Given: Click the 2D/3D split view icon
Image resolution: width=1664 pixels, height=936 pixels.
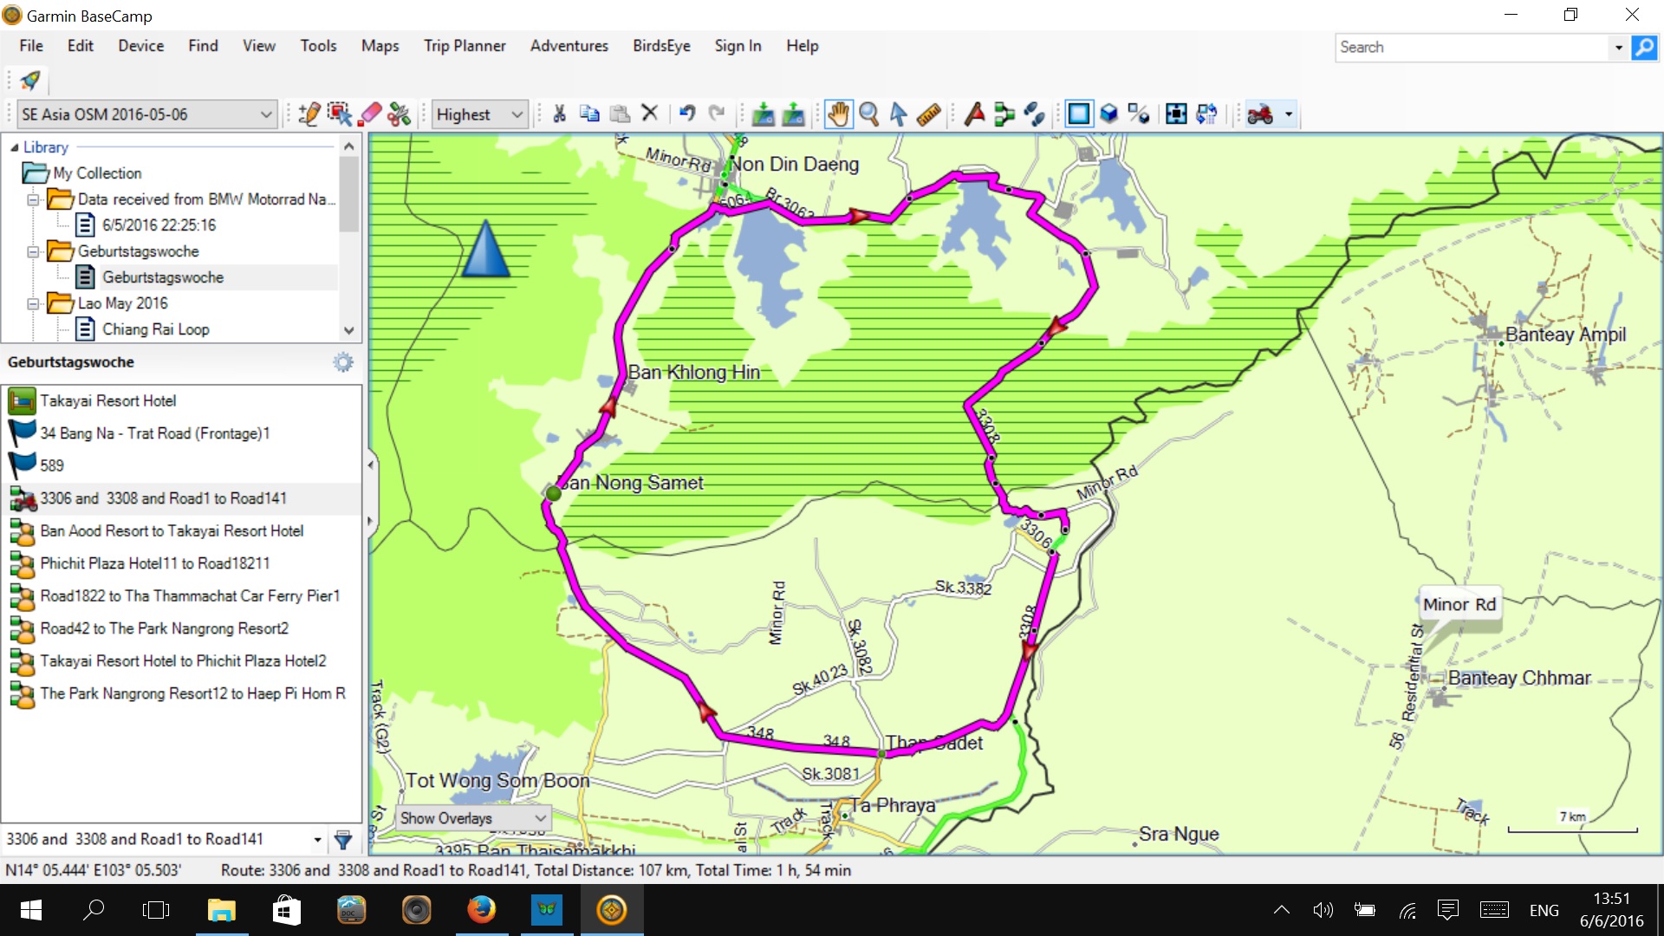Looking at the screenshot, I should click(x=1139, y=114).
